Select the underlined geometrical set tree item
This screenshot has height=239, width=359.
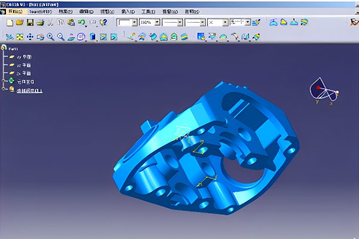[x=29, y=90]
